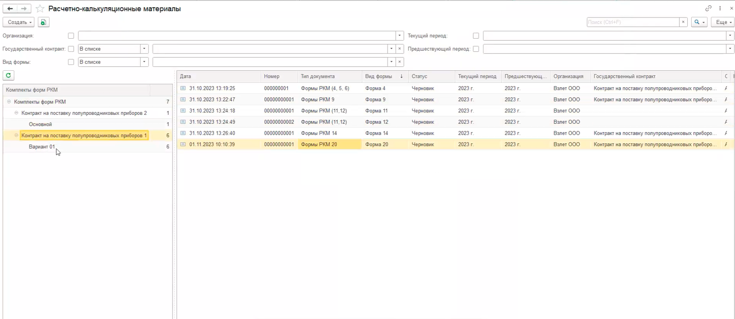Viewport: 735px width, 319px height.
Task: Open the Предшествующий период dropdown list
Action: pos(730,49)
